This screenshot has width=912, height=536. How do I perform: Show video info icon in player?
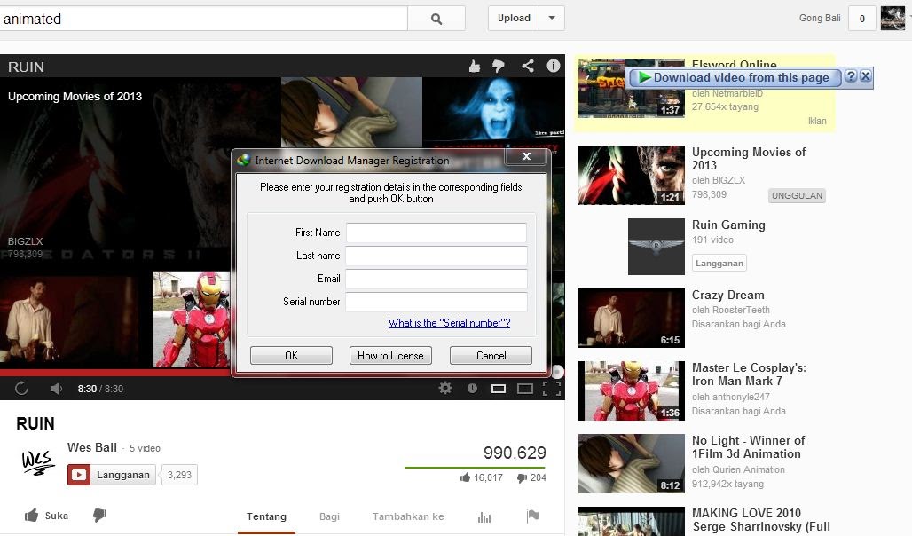pyautogui.click(x=553, y=66)
